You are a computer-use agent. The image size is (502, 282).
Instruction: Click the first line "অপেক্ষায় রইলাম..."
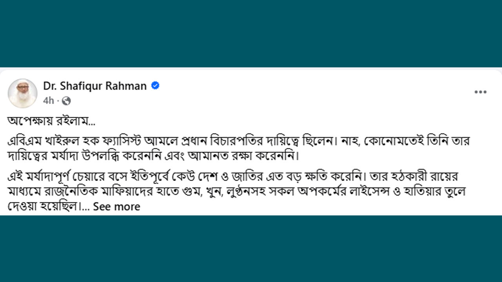(x=51, y=121)
